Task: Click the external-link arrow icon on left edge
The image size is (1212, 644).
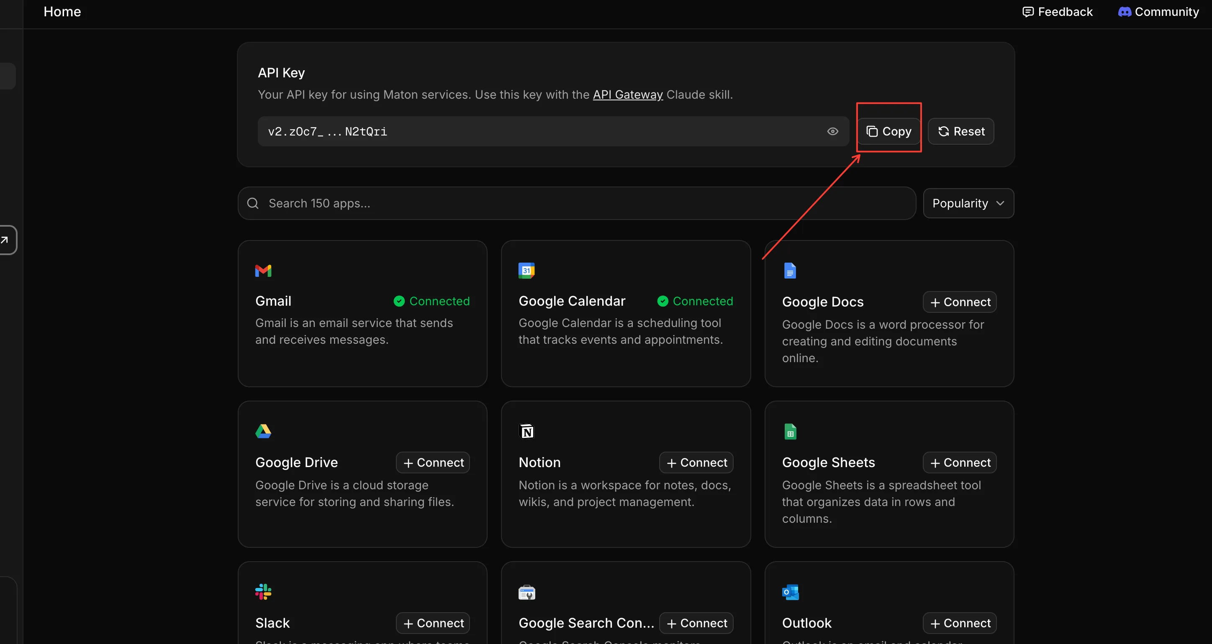Action: click(x=5, y=240)
